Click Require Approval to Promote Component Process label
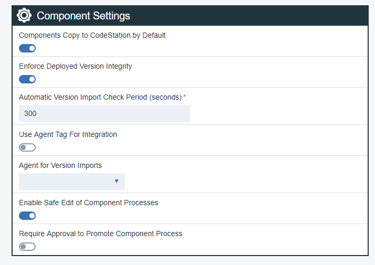Image resolution: width=375 pixels, height=265 pixels. pos(100,234)
